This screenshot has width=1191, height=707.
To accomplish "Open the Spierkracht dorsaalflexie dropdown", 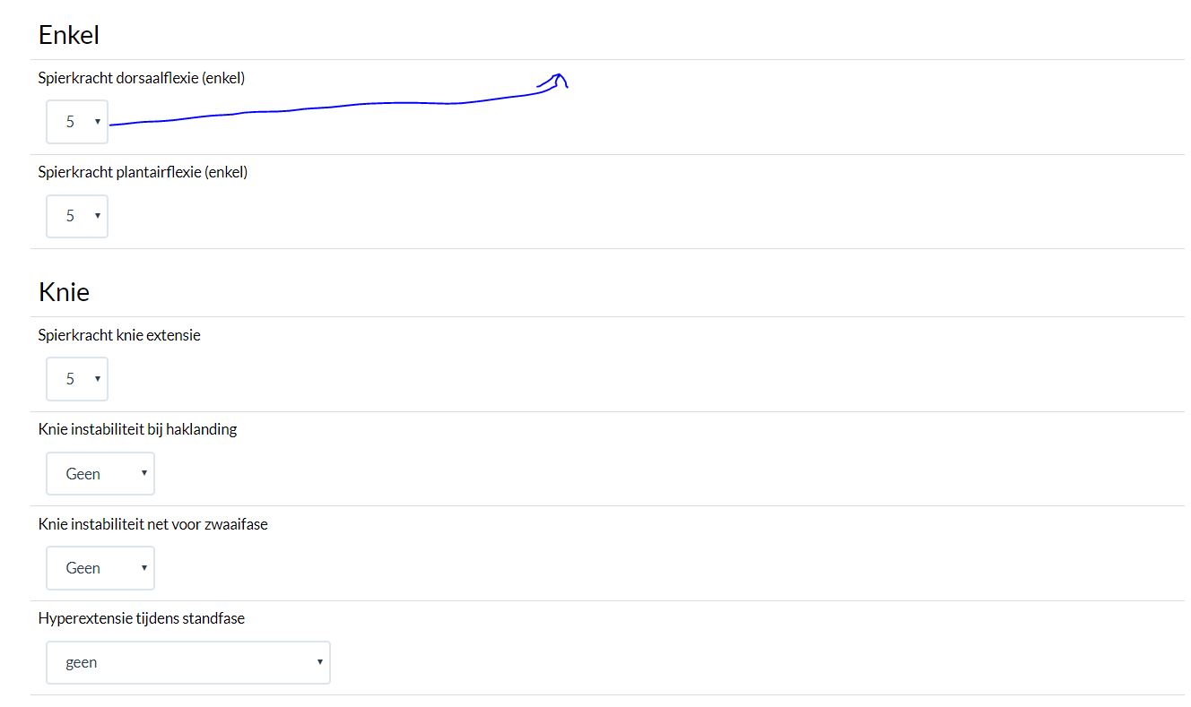I will (76, 122).
